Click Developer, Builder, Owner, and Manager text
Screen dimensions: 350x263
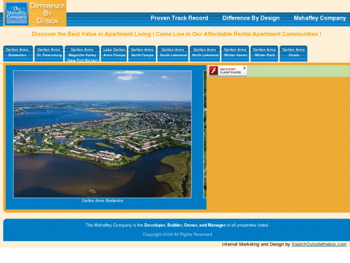185,225
